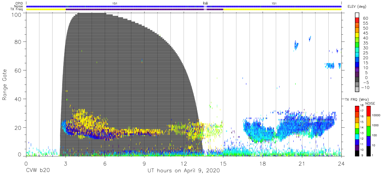
Task: Click the 100 tick on Range Gate axis
Action: point(16,14)
